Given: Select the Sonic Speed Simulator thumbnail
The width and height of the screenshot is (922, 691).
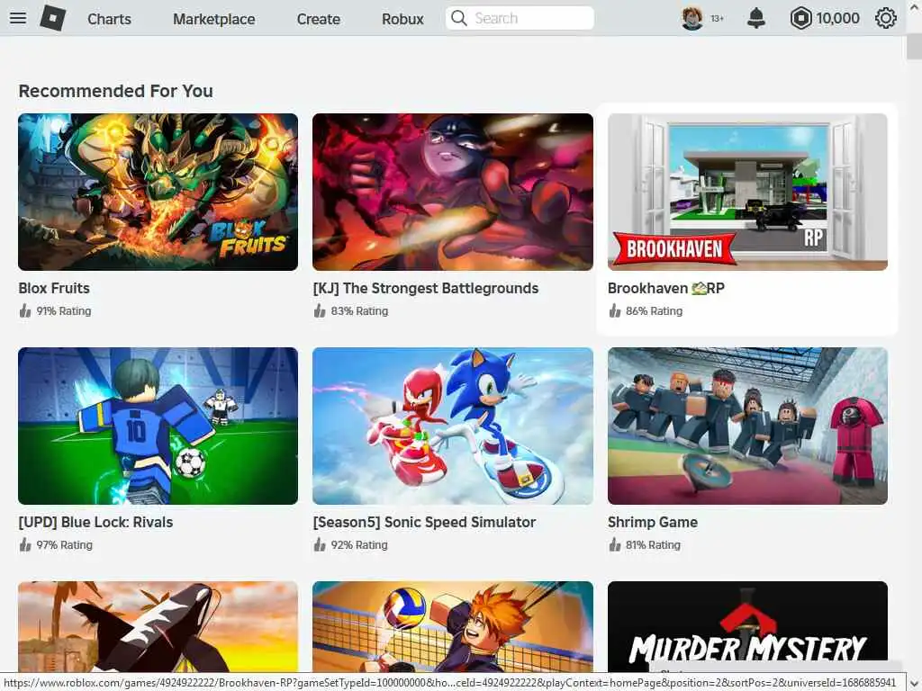Looking at the screenshot, I should click(x=453, y=426).
